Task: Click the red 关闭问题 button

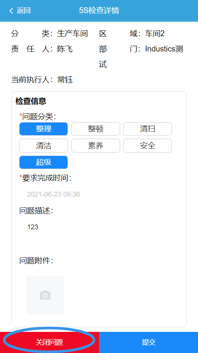Action: point(49,342)
